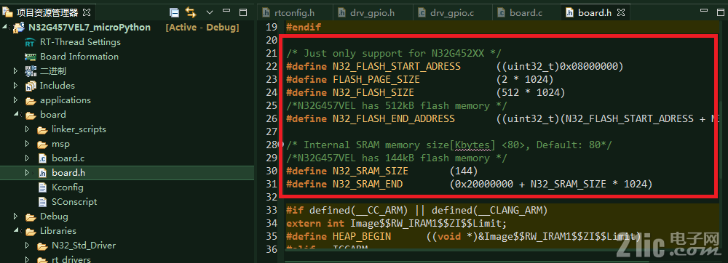Expand the Debug folder

tap(16, 217)
